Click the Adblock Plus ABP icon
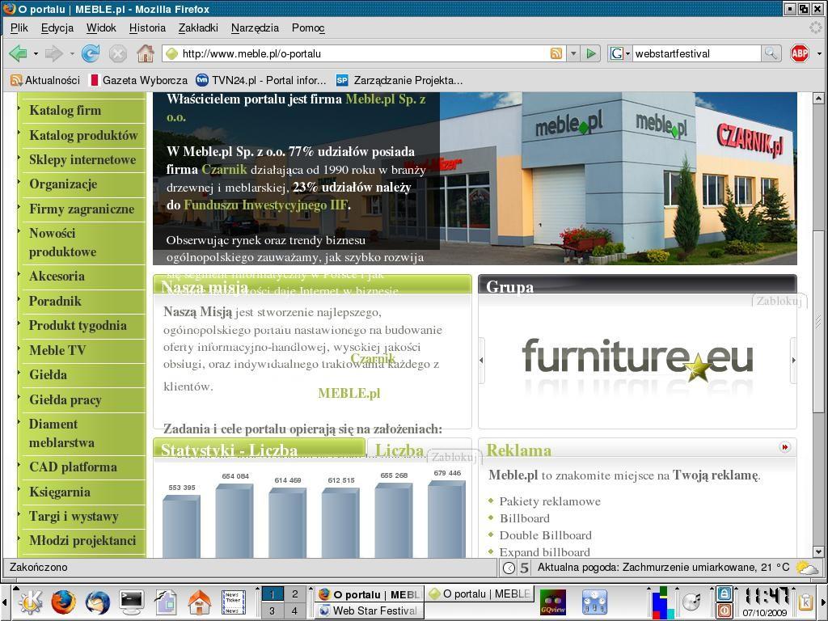This screenshot has width=828, height=621. click(800, 53)
